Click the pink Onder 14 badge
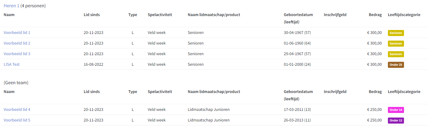Viewport: 428px width, 126px height. 396,110
